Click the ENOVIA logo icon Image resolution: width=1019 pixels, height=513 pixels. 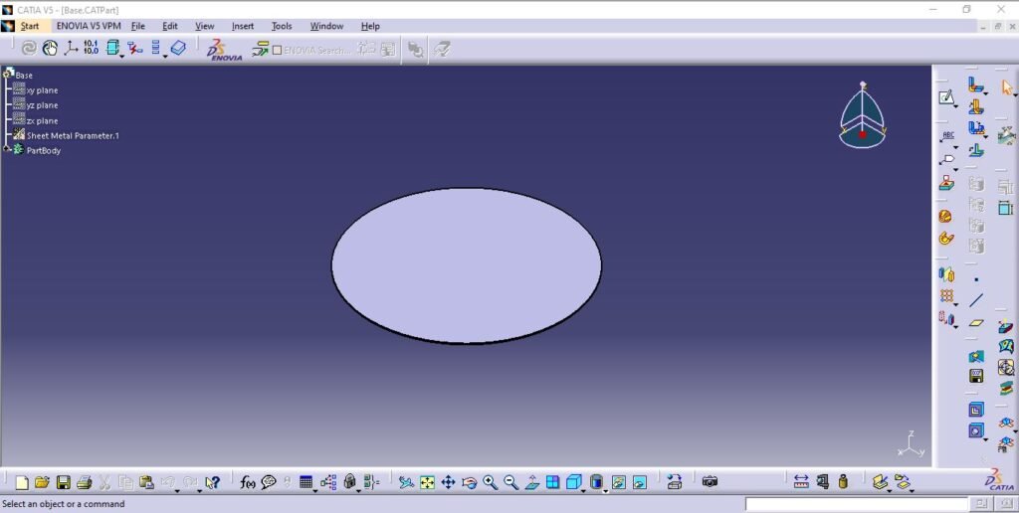coord(224,50)
